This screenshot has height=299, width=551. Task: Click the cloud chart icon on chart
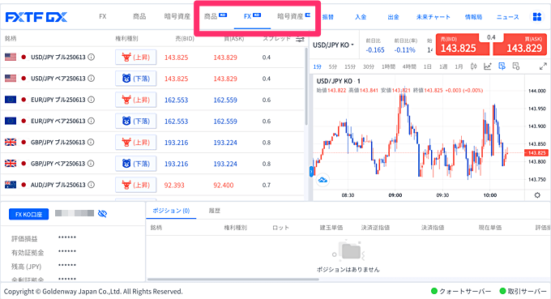pos(322,180)
